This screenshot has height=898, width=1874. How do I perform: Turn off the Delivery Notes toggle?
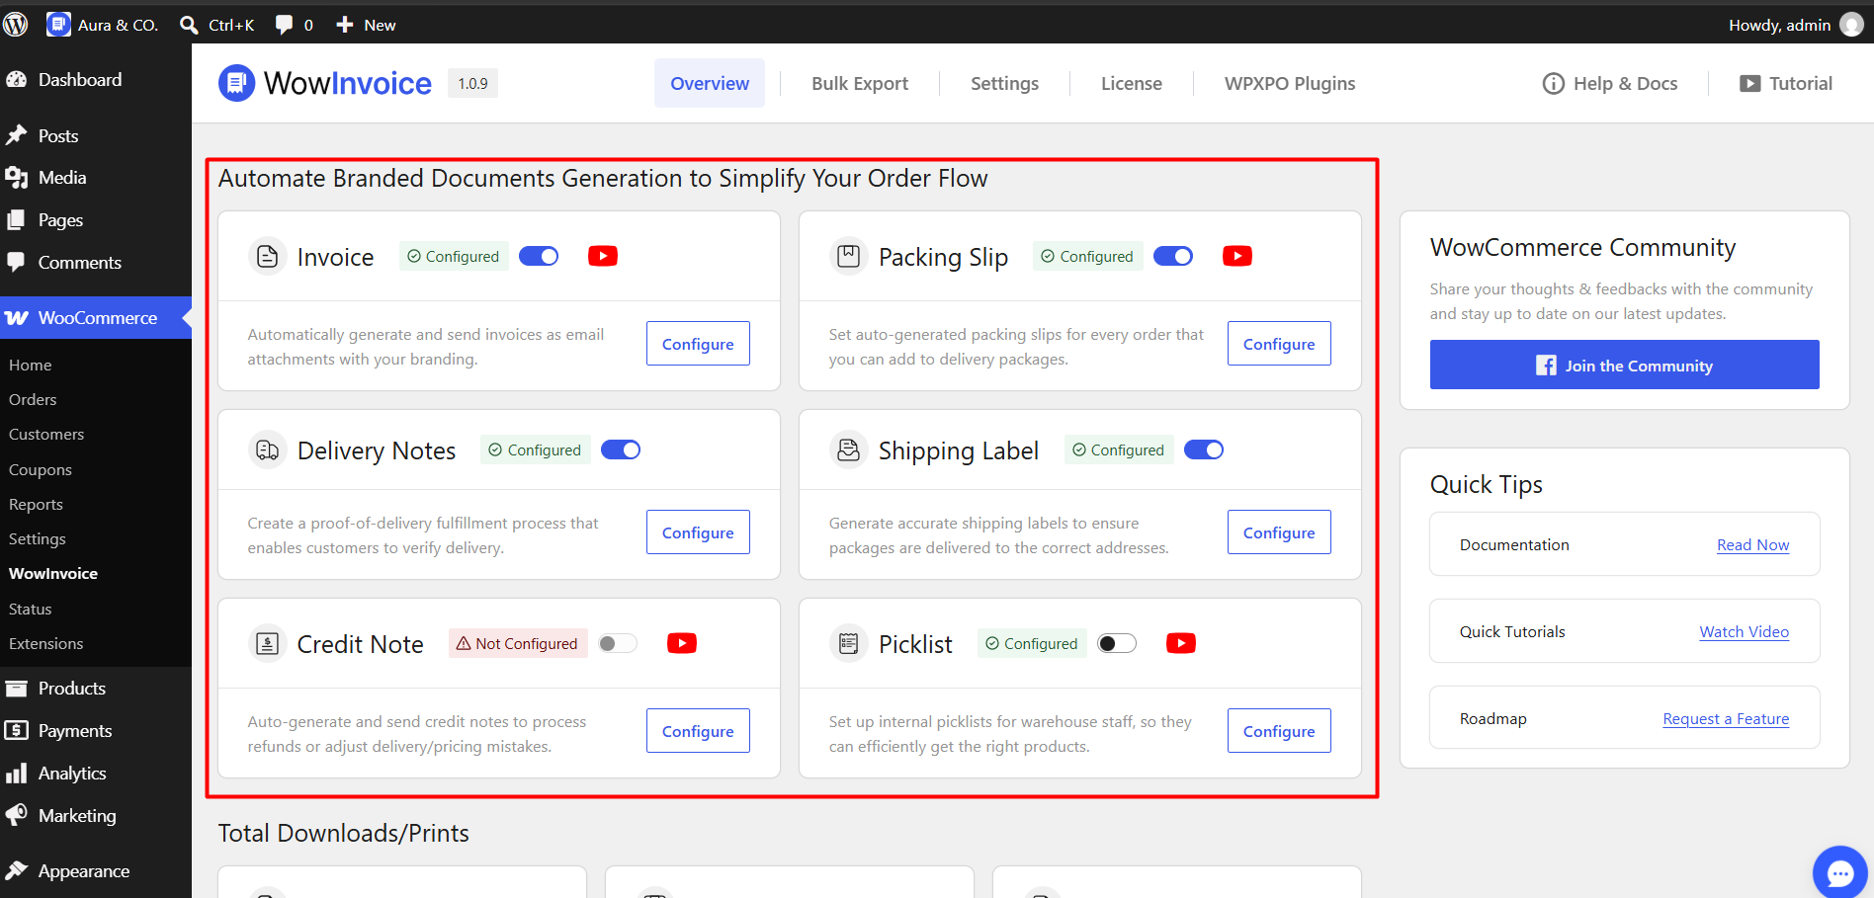tap(621, 449)
